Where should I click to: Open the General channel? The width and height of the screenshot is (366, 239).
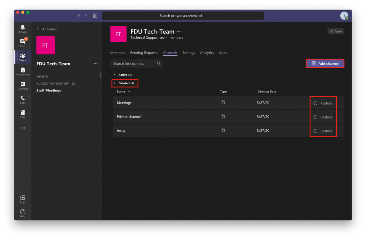[x=43, y=76]
